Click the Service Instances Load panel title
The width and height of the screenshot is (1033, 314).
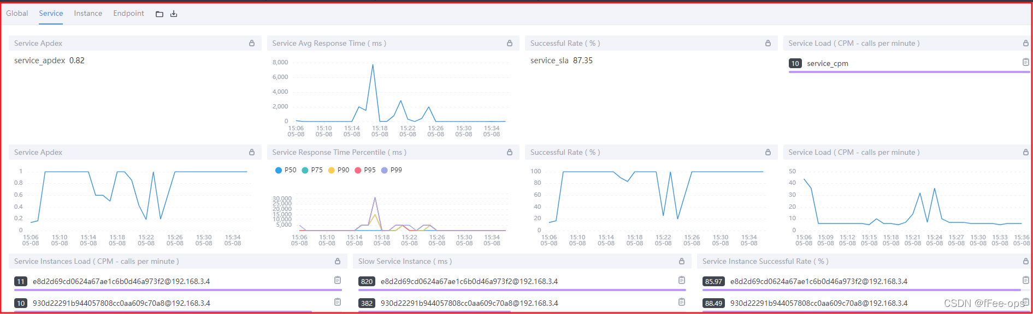(97, 261)
